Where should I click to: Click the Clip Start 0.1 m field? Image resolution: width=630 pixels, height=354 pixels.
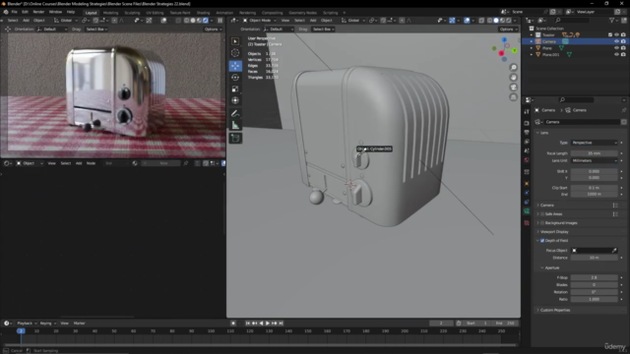click(x=594, y=188)
